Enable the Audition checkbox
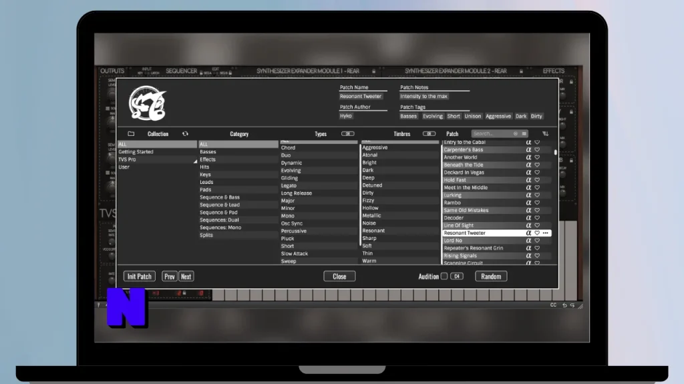Image resolution: width=684 pixels, height=384 pixels. [x=444, y=276]
